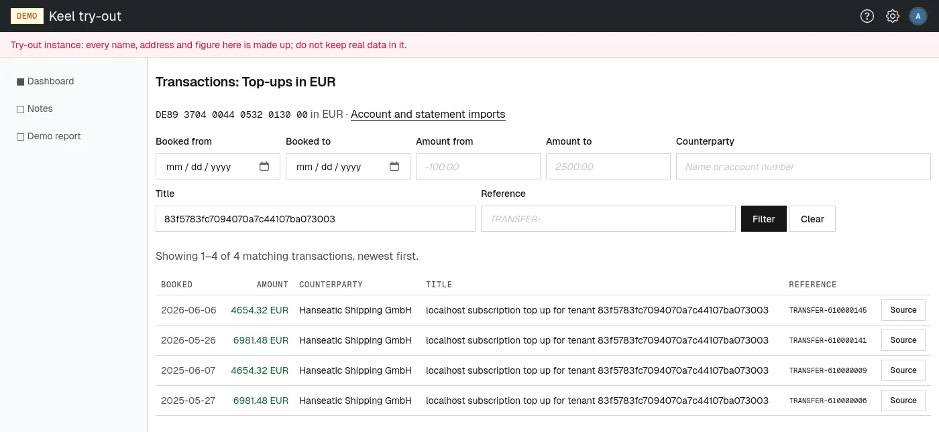Open Source for TRANSFER-610000006 row
The height and width of the screenshot is (432, 939).
pos(903,401)
